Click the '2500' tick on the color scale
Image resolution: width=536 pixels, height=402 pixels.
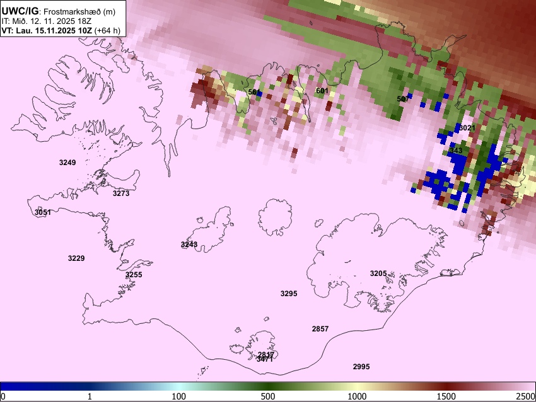(x=527, y=396)
